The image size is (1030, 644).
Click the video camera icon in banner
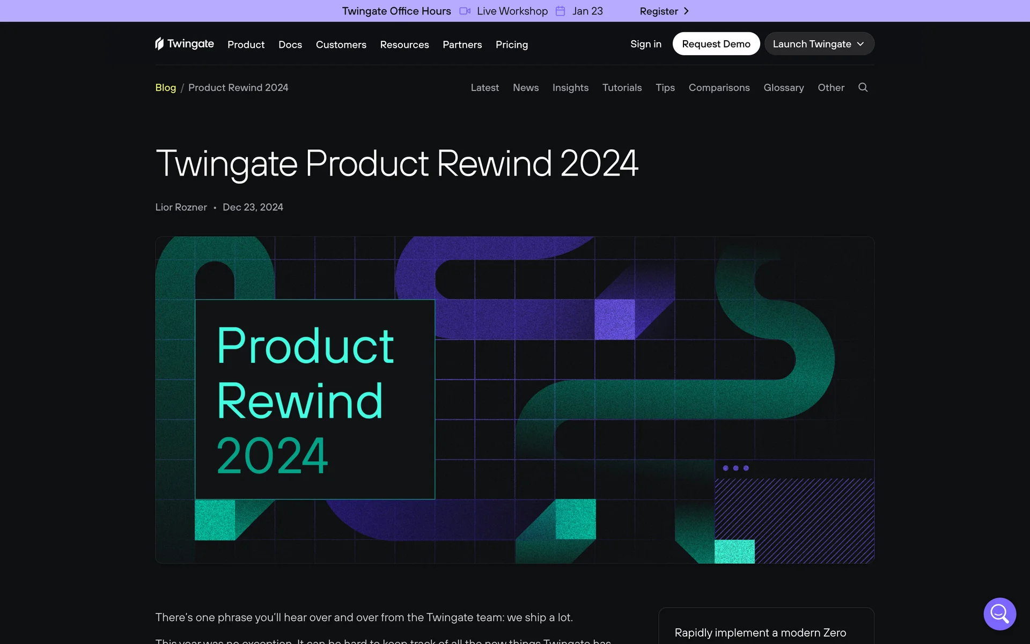click(x=465, y=11)
